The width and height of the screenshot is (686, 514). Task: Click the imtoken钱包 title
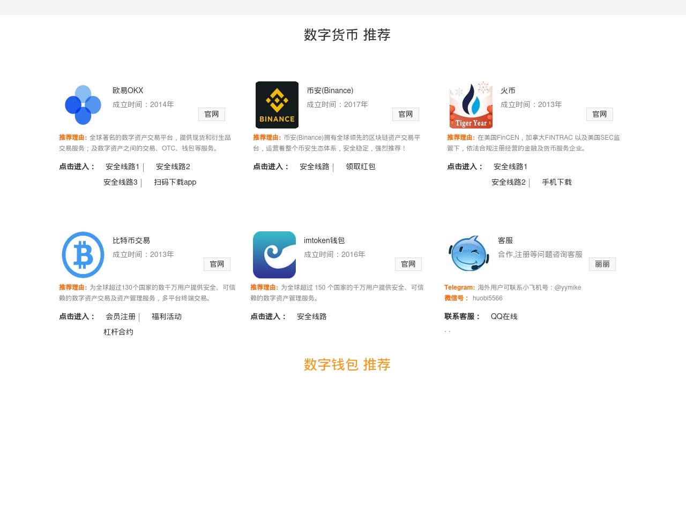pos(324,240)
